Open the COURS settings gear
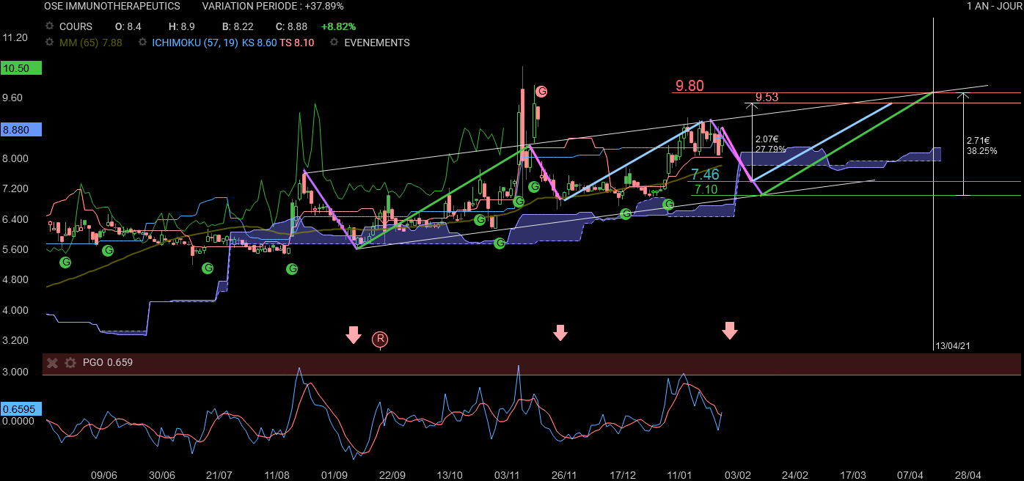The image size is (1024, 481). pos(49,26)
